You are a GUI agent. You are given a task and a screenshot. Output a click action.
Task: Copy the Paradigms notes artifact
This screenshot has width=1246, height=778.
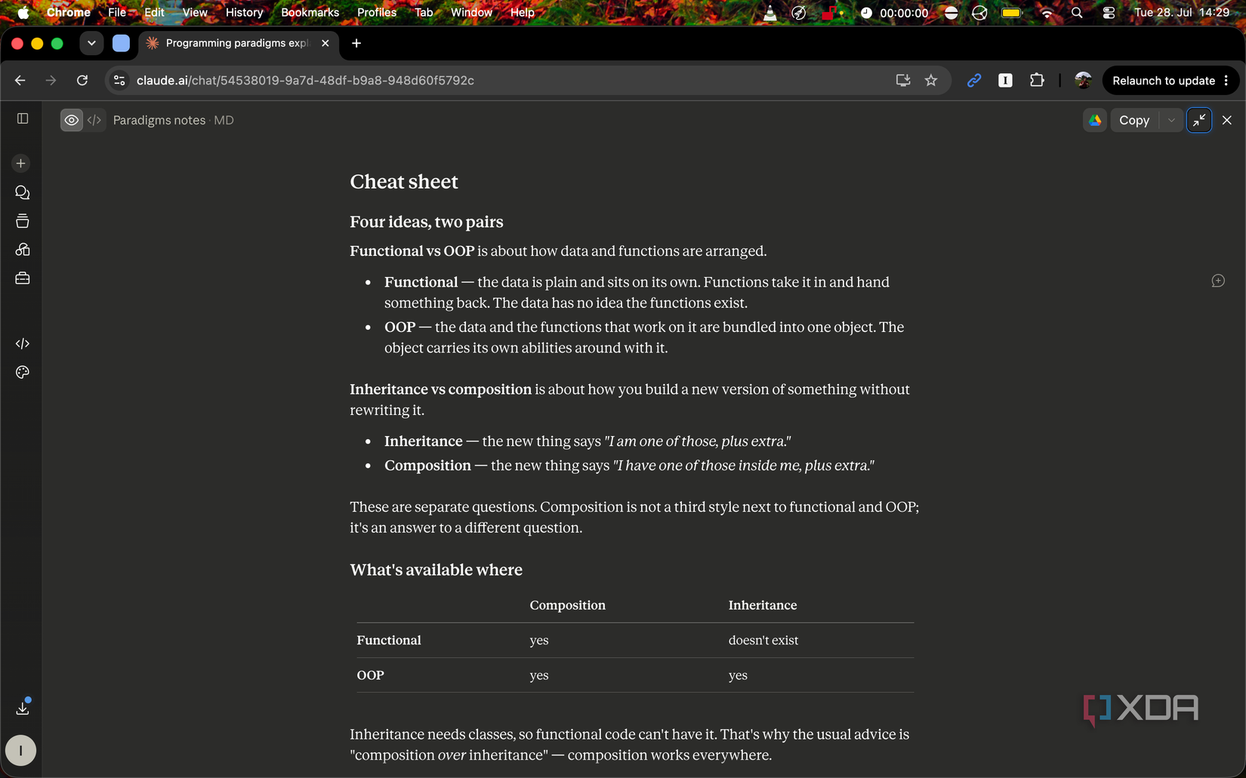(1134, 120)
